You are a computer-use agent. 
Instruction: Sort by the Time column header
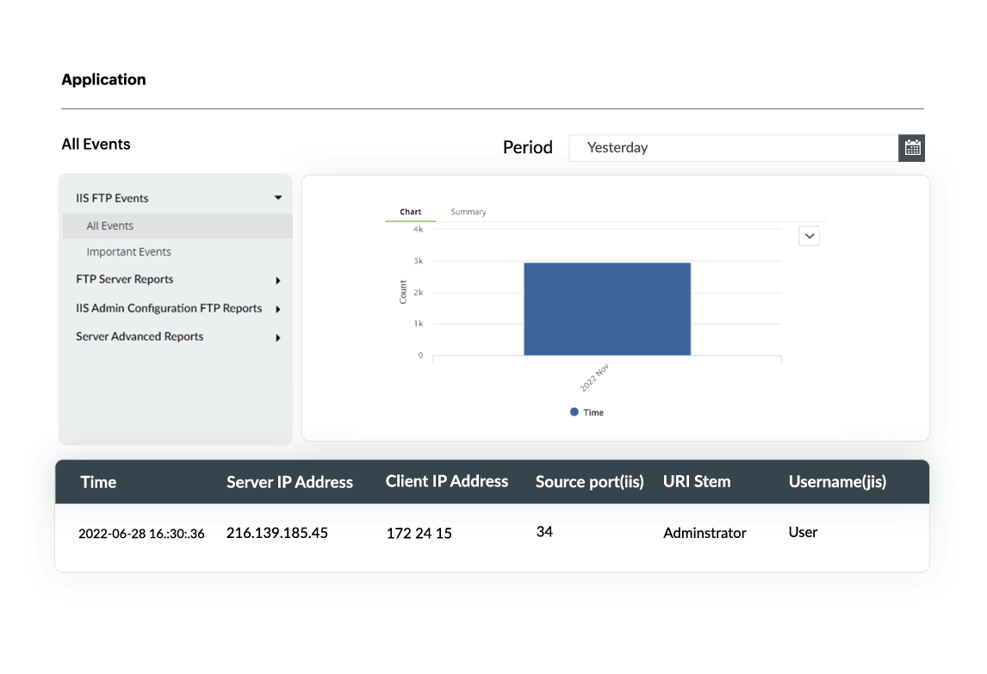tap(98, 483)
